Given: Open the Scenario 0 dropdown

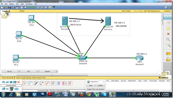Looking at the screenshot, I should (98, 82).
